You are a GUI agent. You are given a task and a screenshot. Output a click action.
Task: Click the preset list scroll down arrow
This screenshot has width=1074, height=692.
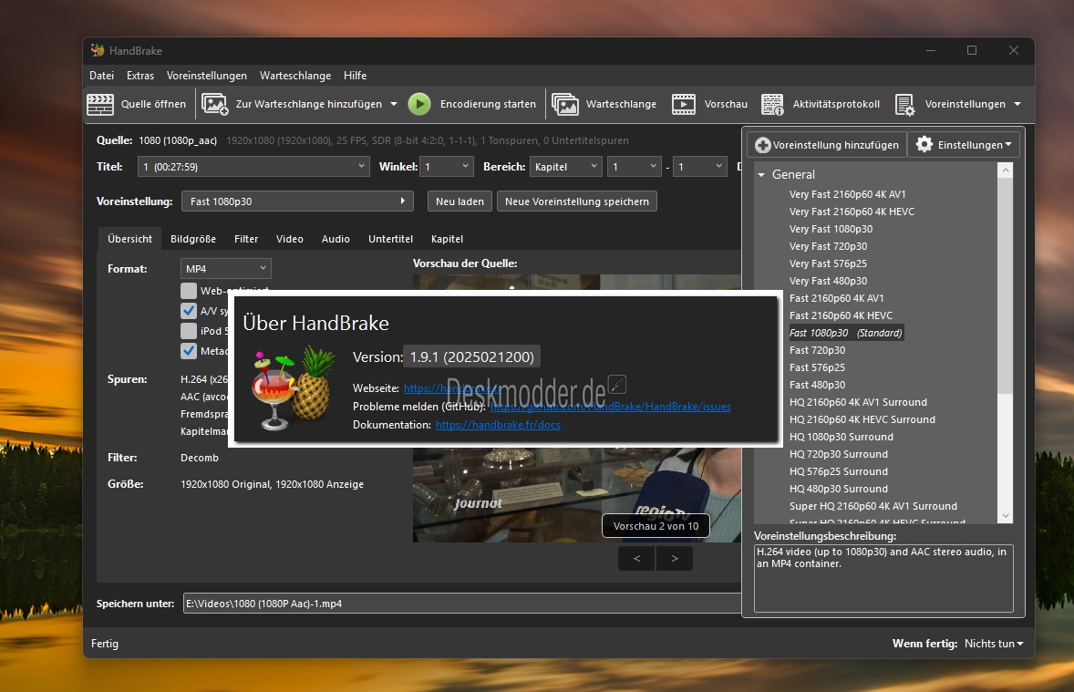coord(1006,515)
